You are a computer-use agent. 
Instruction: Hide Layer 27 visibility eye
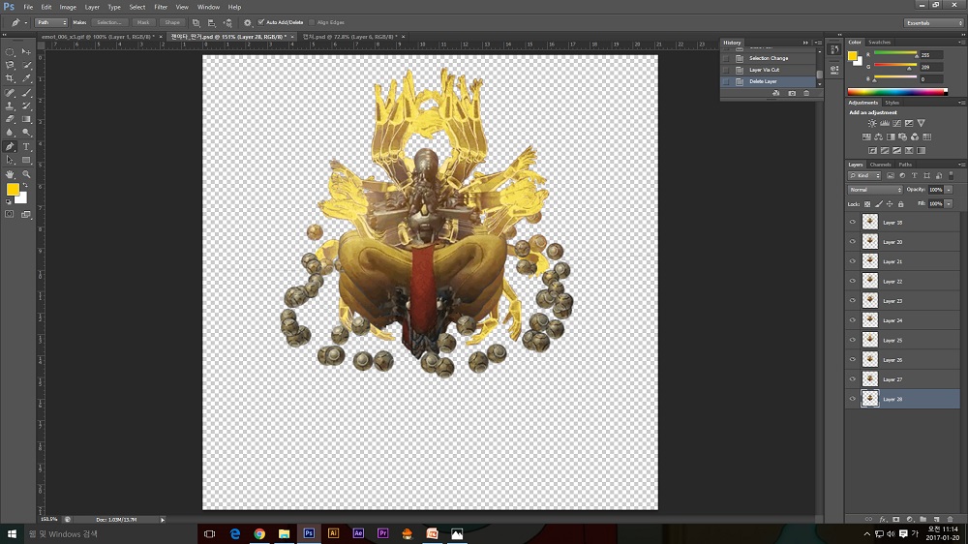853,379
